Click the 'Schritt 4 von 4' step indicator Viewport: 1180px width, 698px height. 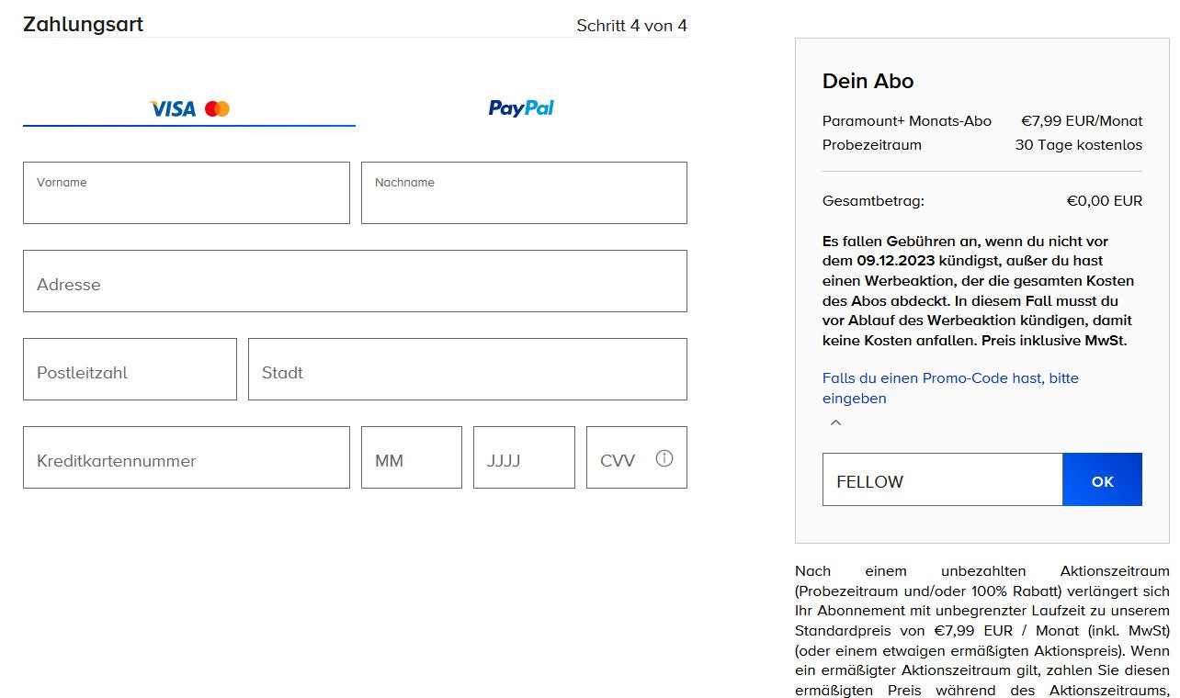coord(631,26)
